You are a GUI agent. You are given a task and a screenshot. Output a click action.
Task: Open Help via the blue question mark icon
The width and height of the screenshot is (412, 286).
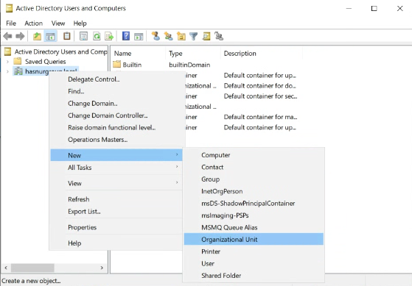tap(126, 36)
